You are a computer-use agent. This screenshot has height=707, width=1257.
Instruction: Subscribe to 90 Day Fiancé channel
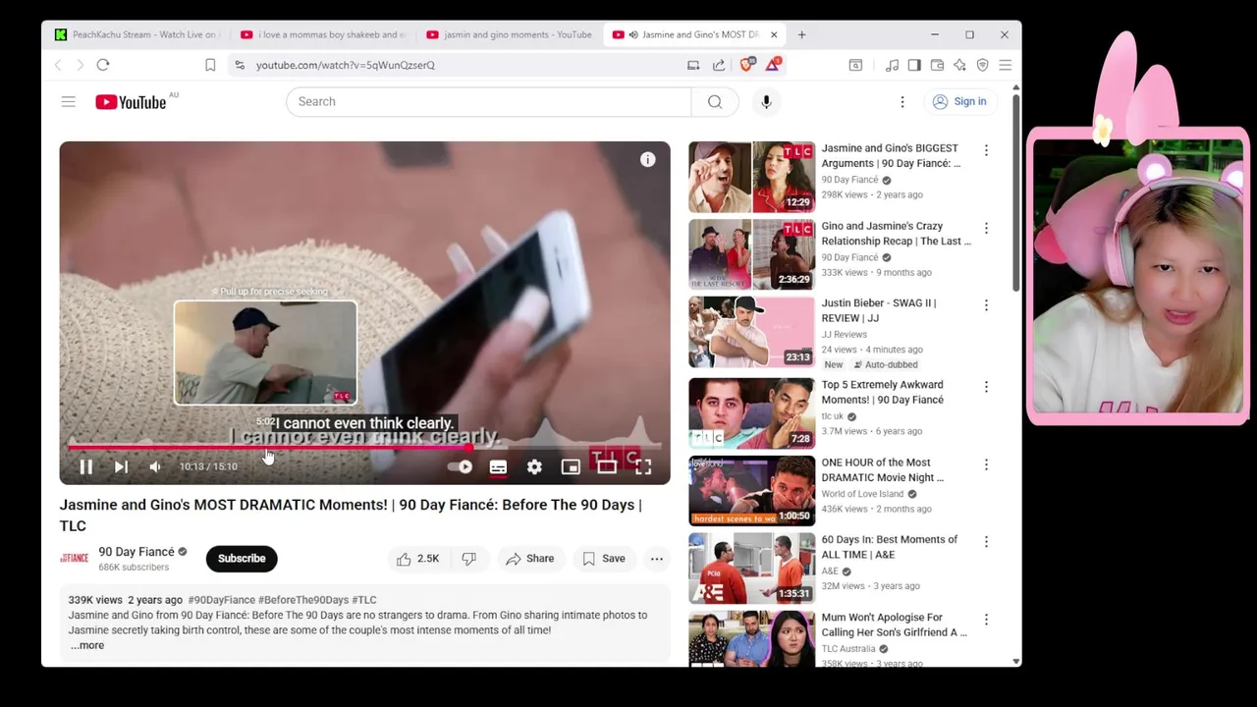point(242,558)
